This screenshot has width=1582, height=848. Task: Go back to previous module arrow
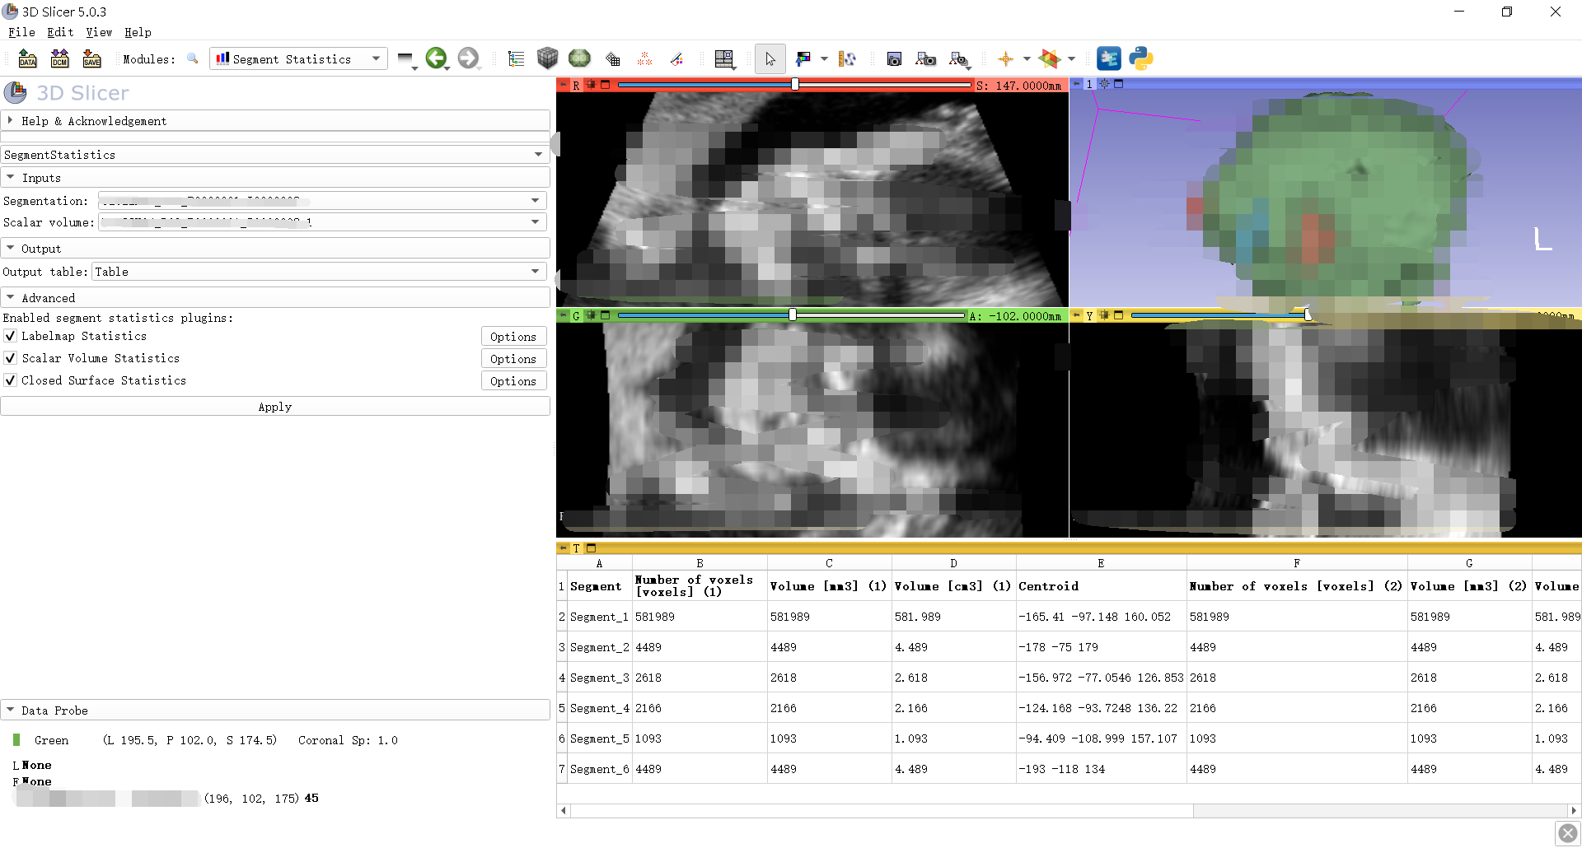[x=436, y=58]
